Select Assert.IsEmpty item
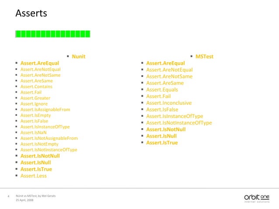Screen dimensions: 279x209 (35, 115)
